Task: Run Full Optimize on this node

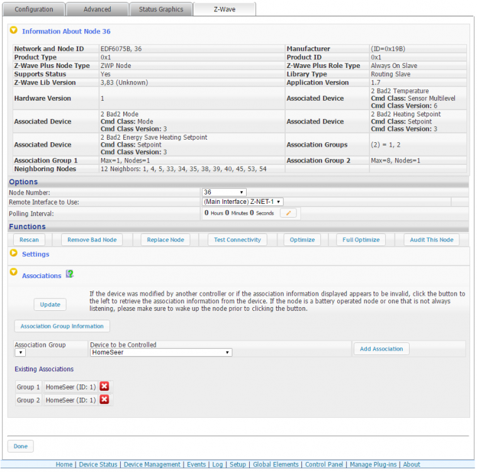Action: [361, 240]
